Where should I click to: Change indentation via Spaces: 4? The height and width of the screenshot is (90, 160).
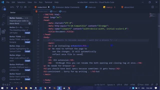(x=111, y=85)
